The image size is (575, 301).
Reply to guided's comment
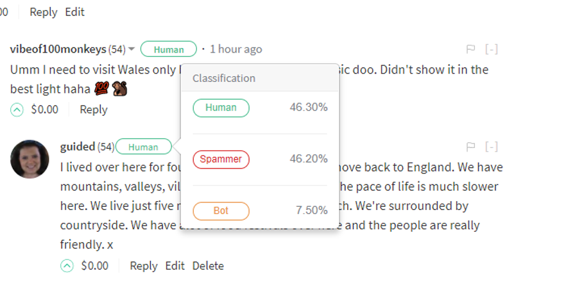[143, 266]
